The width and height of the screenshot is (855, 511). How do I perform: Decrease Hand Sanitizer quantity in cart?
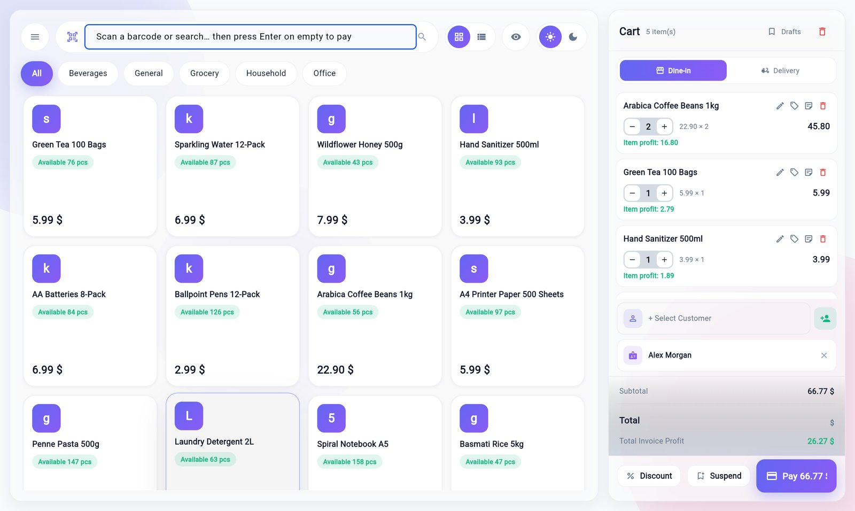coord(632,260)
